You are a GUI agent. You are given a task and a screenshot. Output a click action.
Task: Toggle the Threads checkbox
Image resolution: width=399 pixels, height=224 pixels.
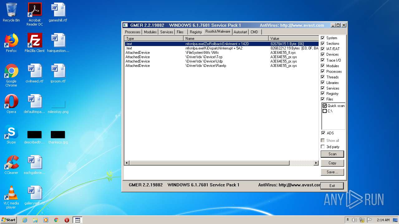tap(323, 77)
